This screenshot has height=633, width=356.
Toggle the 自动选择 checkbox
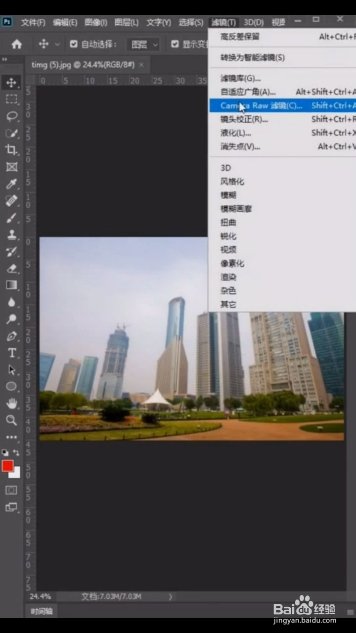74,44
